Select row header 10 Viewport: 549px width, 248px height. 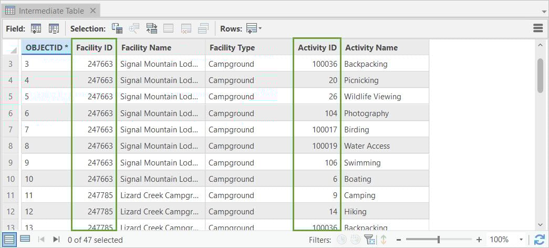pyautogui.click(x=11, y=179)
